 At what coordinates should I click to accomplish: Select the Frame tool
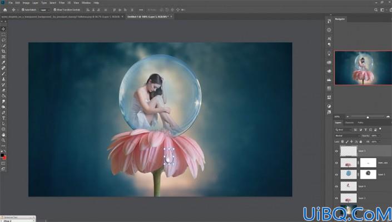click(3, 57)
